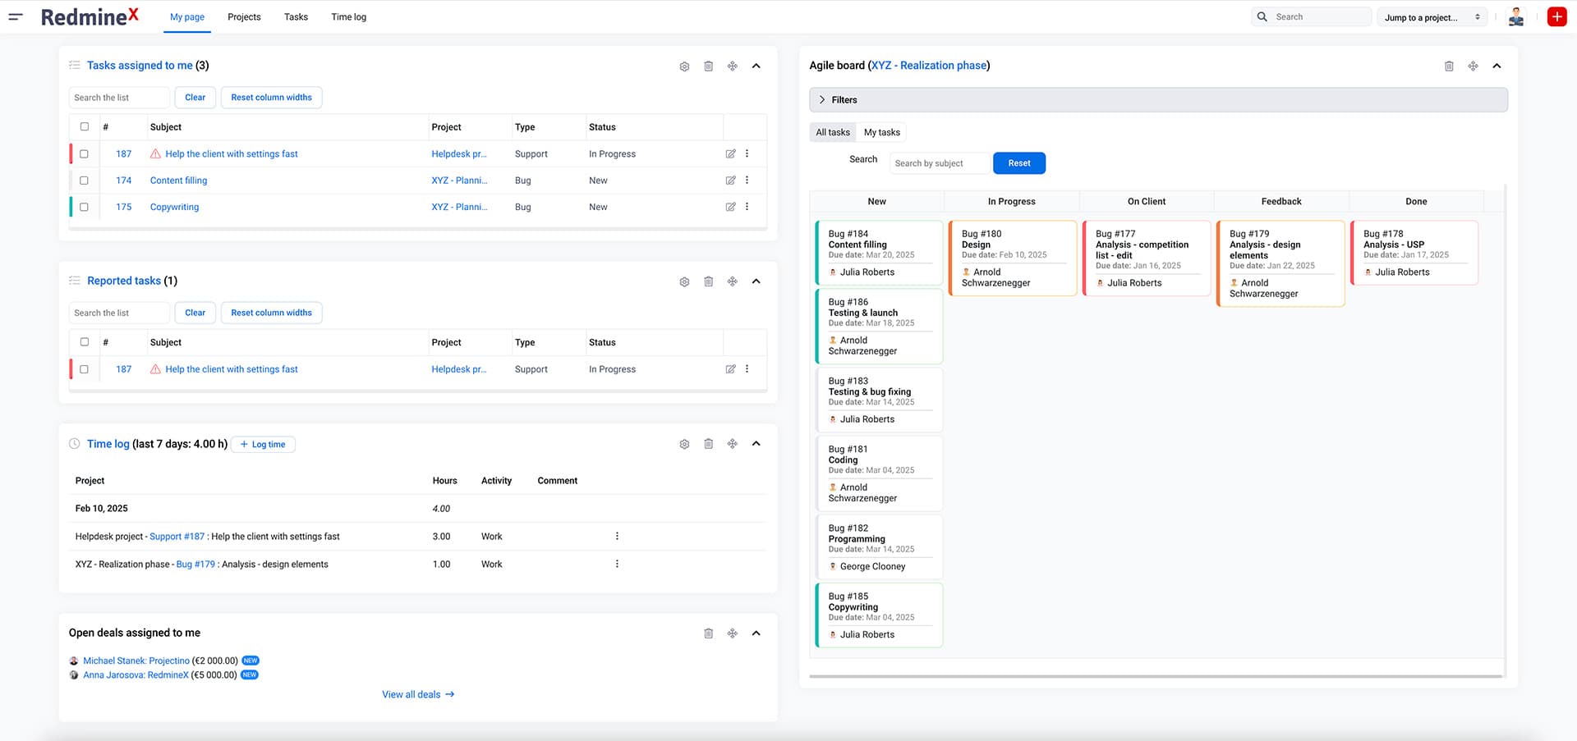The height and width of the screenshot is (741, 1577).
Task: Grab move handle of Open deals widget
Action: pyautogui.click(x=732, y=634)
